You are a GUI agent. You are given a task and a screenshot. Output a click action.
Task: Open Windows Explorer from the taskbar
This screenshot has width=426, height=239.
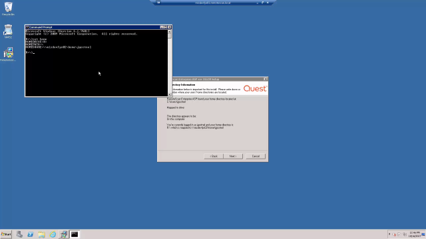(x=41, y=234)
